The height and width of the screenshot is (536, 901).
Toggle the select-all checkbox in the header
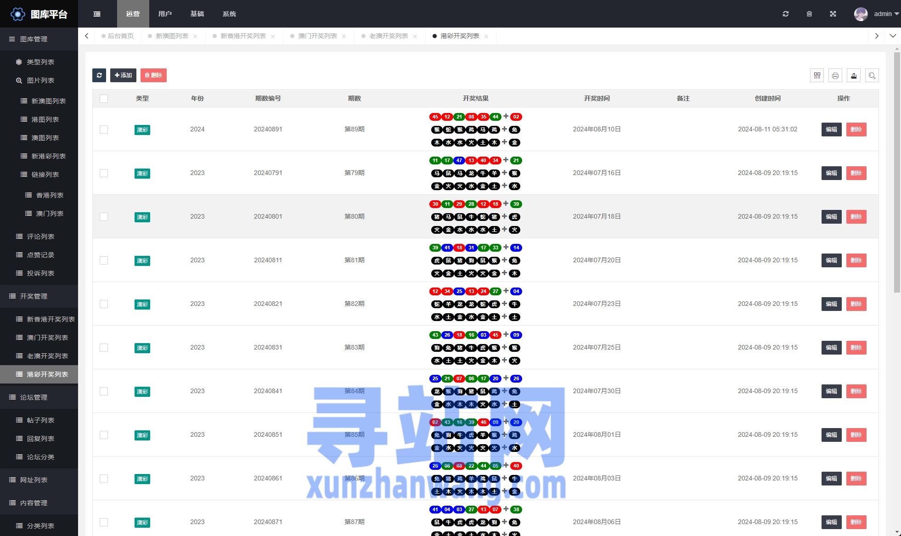[x=104, y=98]
